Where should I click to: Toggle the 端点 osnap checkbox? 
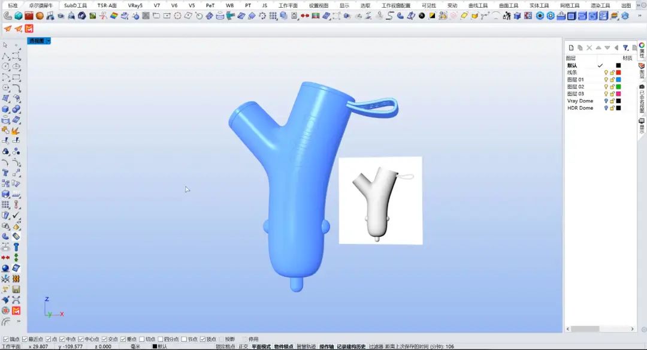pos(7,339)
